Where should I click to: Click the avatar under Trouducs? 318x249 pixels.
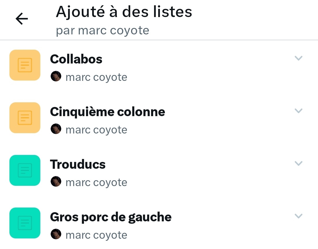click(x=56, y=181)
